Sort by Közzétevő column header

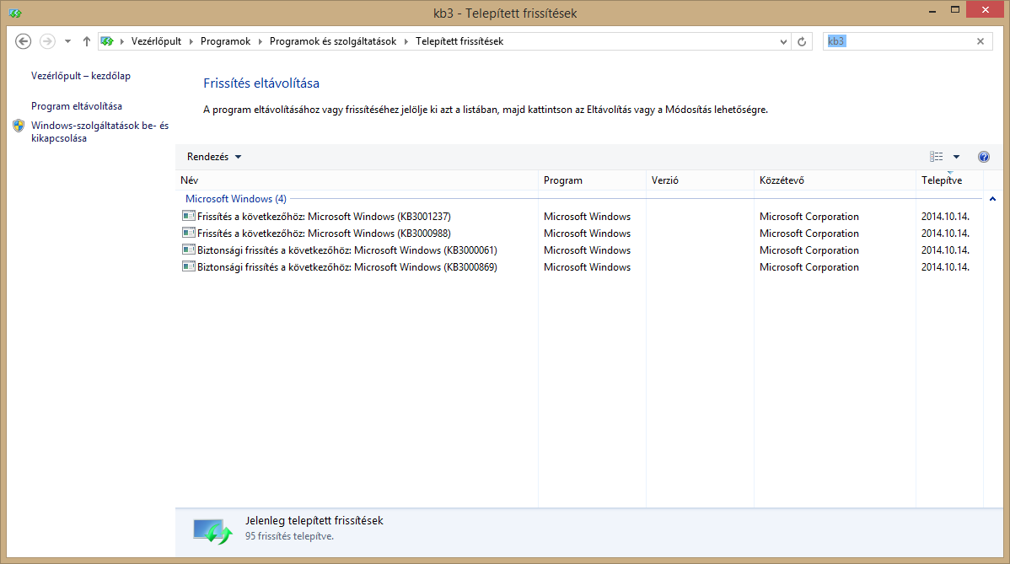(835, 180)
